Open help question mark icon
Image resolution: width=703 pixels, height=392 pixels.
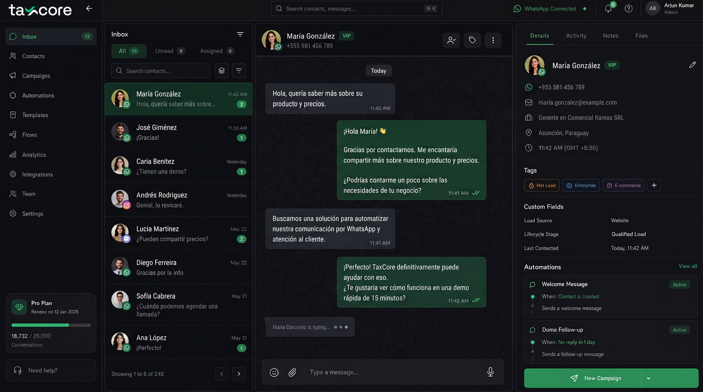[629, 8]
